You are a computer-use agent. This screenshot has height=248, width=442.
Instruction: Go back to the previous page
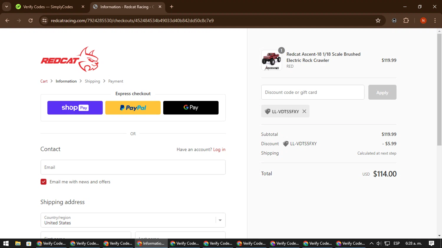7,21
